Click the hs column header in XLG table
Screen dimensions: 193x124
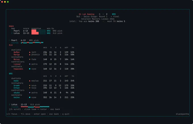(73, 48)
